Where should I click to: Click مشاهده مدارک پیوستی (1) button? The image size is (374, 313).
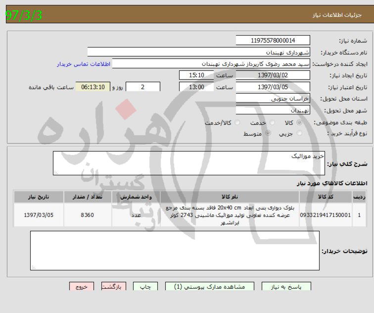210,286
